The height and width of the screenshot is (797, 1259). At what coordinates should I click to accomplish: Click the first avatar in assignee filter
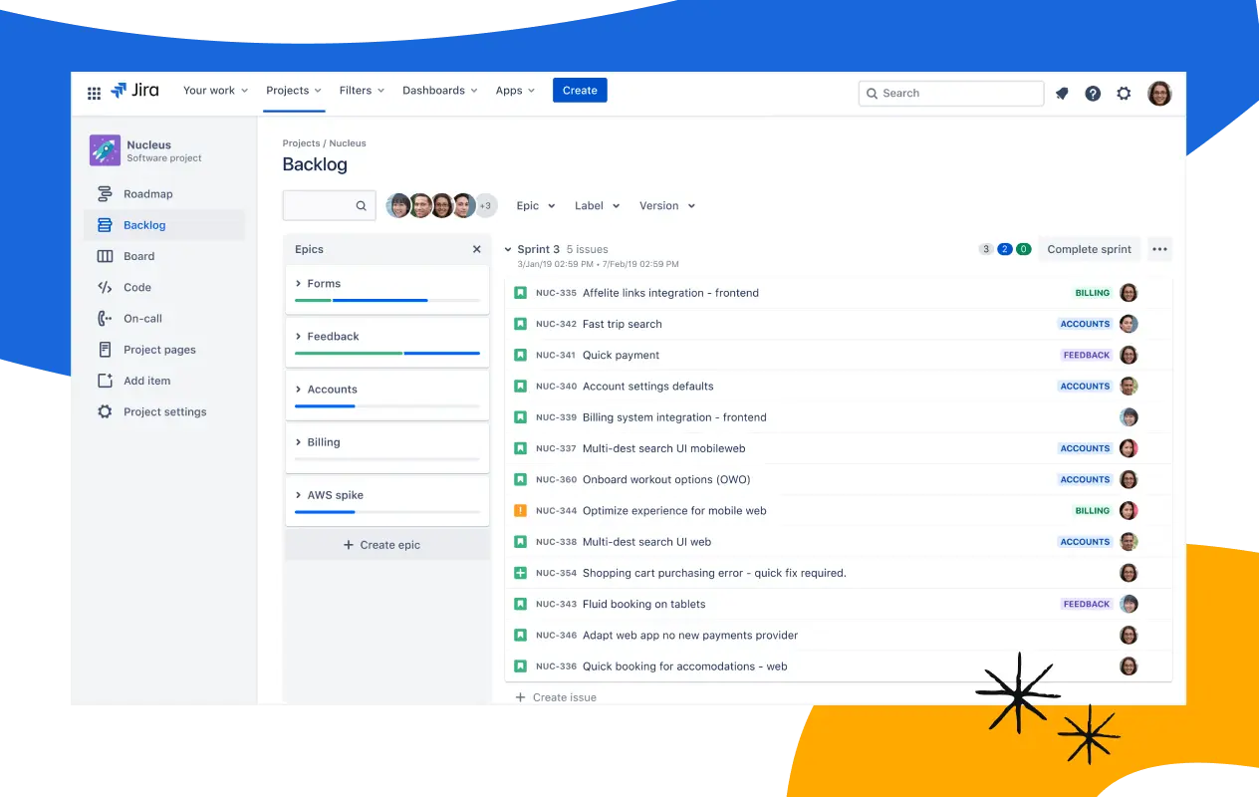tap(398, 206)
